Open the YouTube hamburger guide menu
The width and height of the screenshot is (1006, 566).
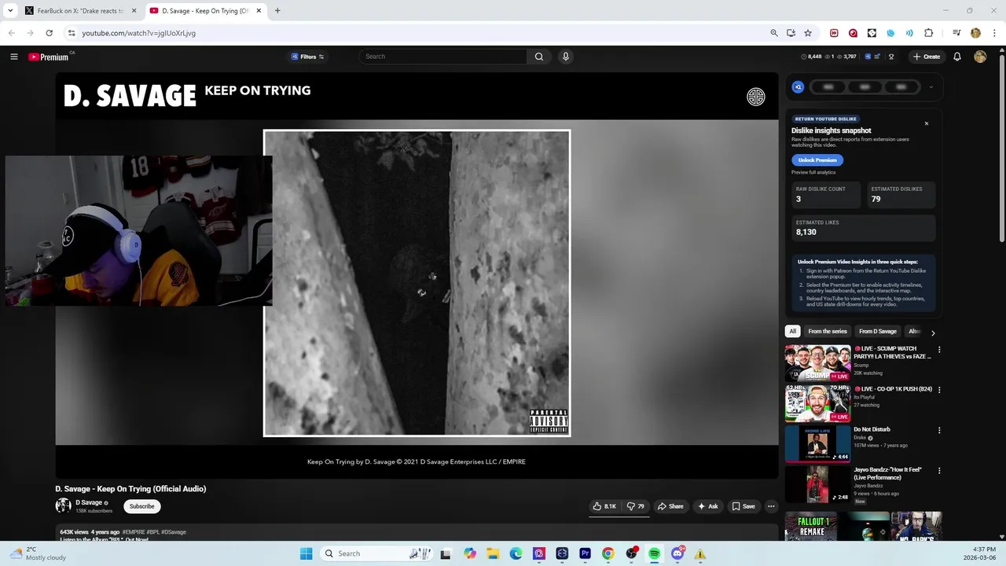(x=14, y=57)
